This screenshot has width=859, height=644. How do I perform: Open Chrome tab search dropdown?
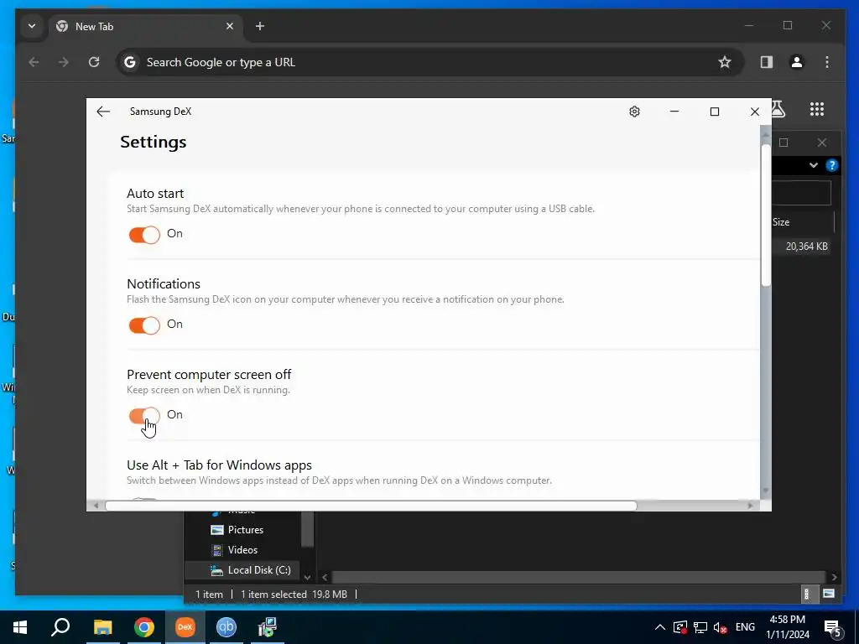pos(32,26)
